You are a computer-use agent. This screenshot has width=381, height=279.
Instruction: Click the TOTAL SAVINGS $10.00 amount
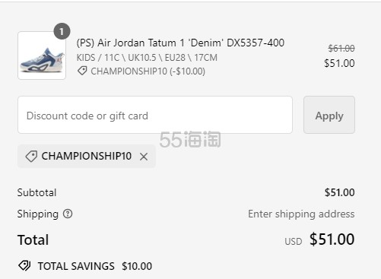click(x=137, y=266)
